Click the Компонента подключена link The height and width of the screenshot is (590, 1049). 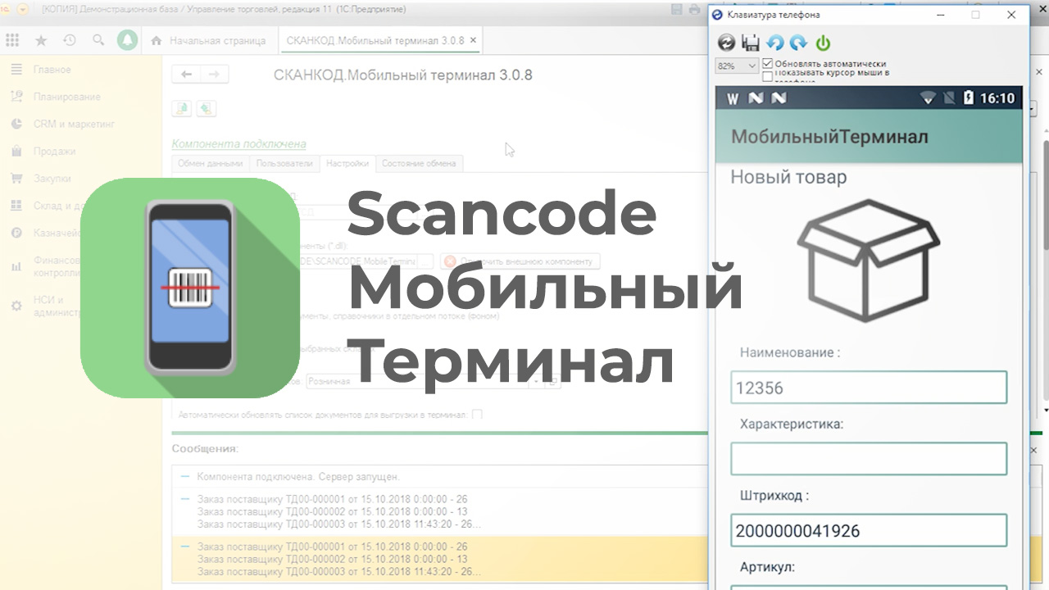tap(238, 143)
